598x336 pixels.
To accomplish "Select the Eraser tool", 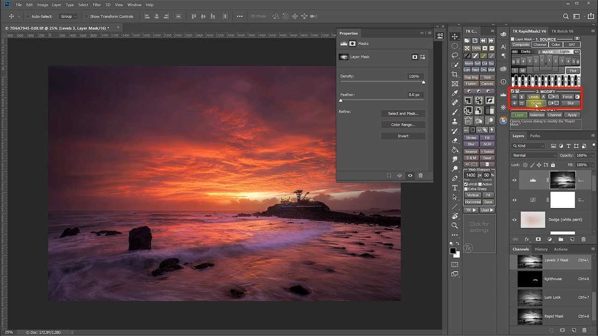I will 455,140.
